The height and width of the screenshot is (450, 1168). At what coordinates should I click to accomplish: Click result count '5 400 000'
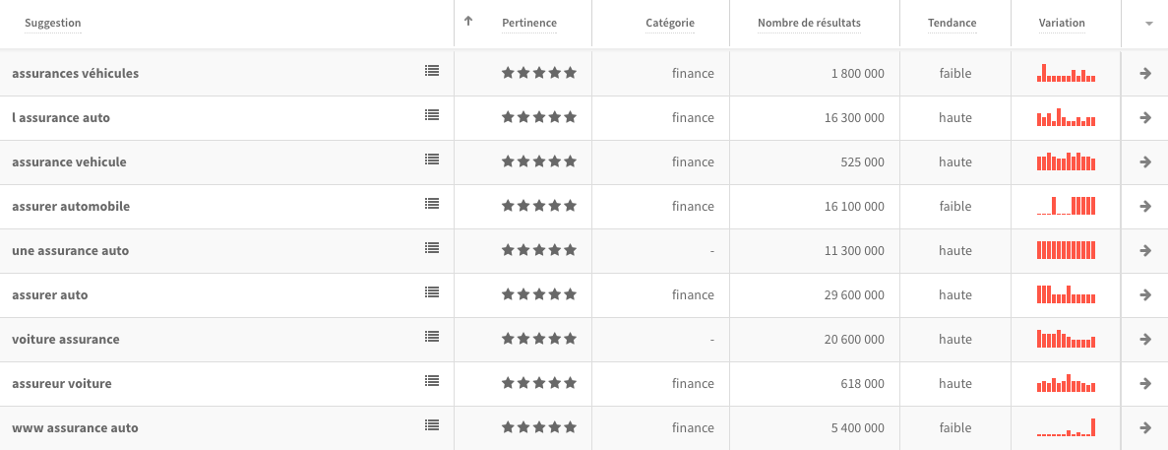coord(858,427)
